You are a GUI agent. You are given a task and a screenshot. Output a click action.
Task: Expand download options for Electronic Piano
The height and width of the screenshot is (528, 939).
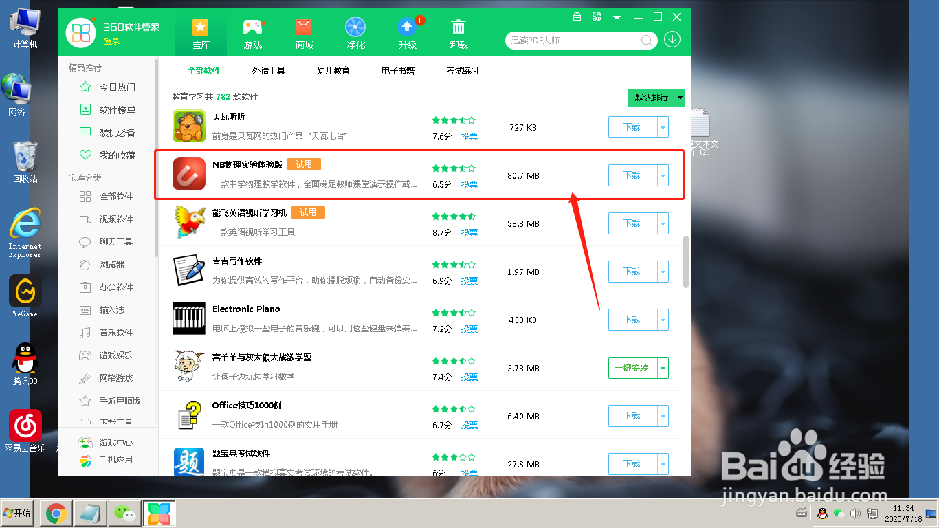[x=663, y=320]
